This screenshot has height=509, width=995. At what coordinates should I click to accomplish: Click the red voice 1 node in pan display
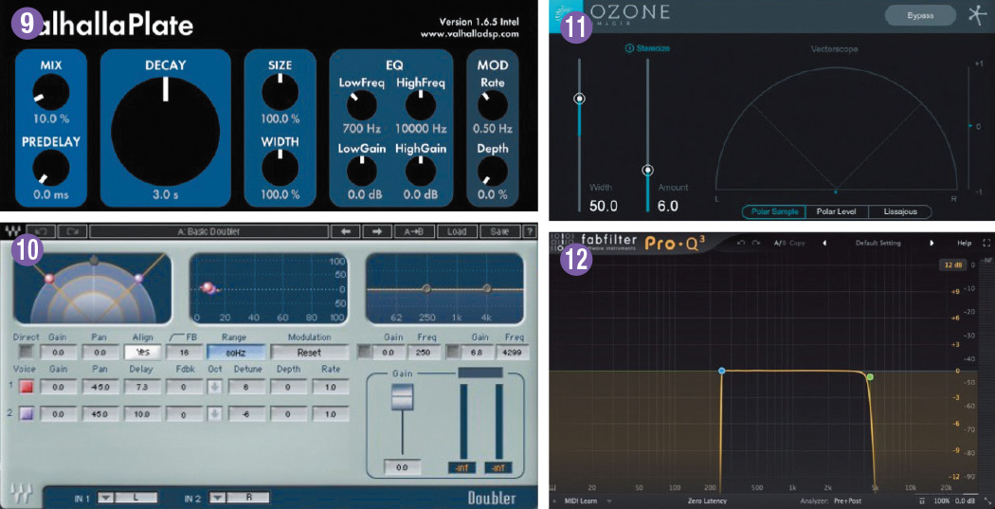pyautogui.click(x=47, y=279)
